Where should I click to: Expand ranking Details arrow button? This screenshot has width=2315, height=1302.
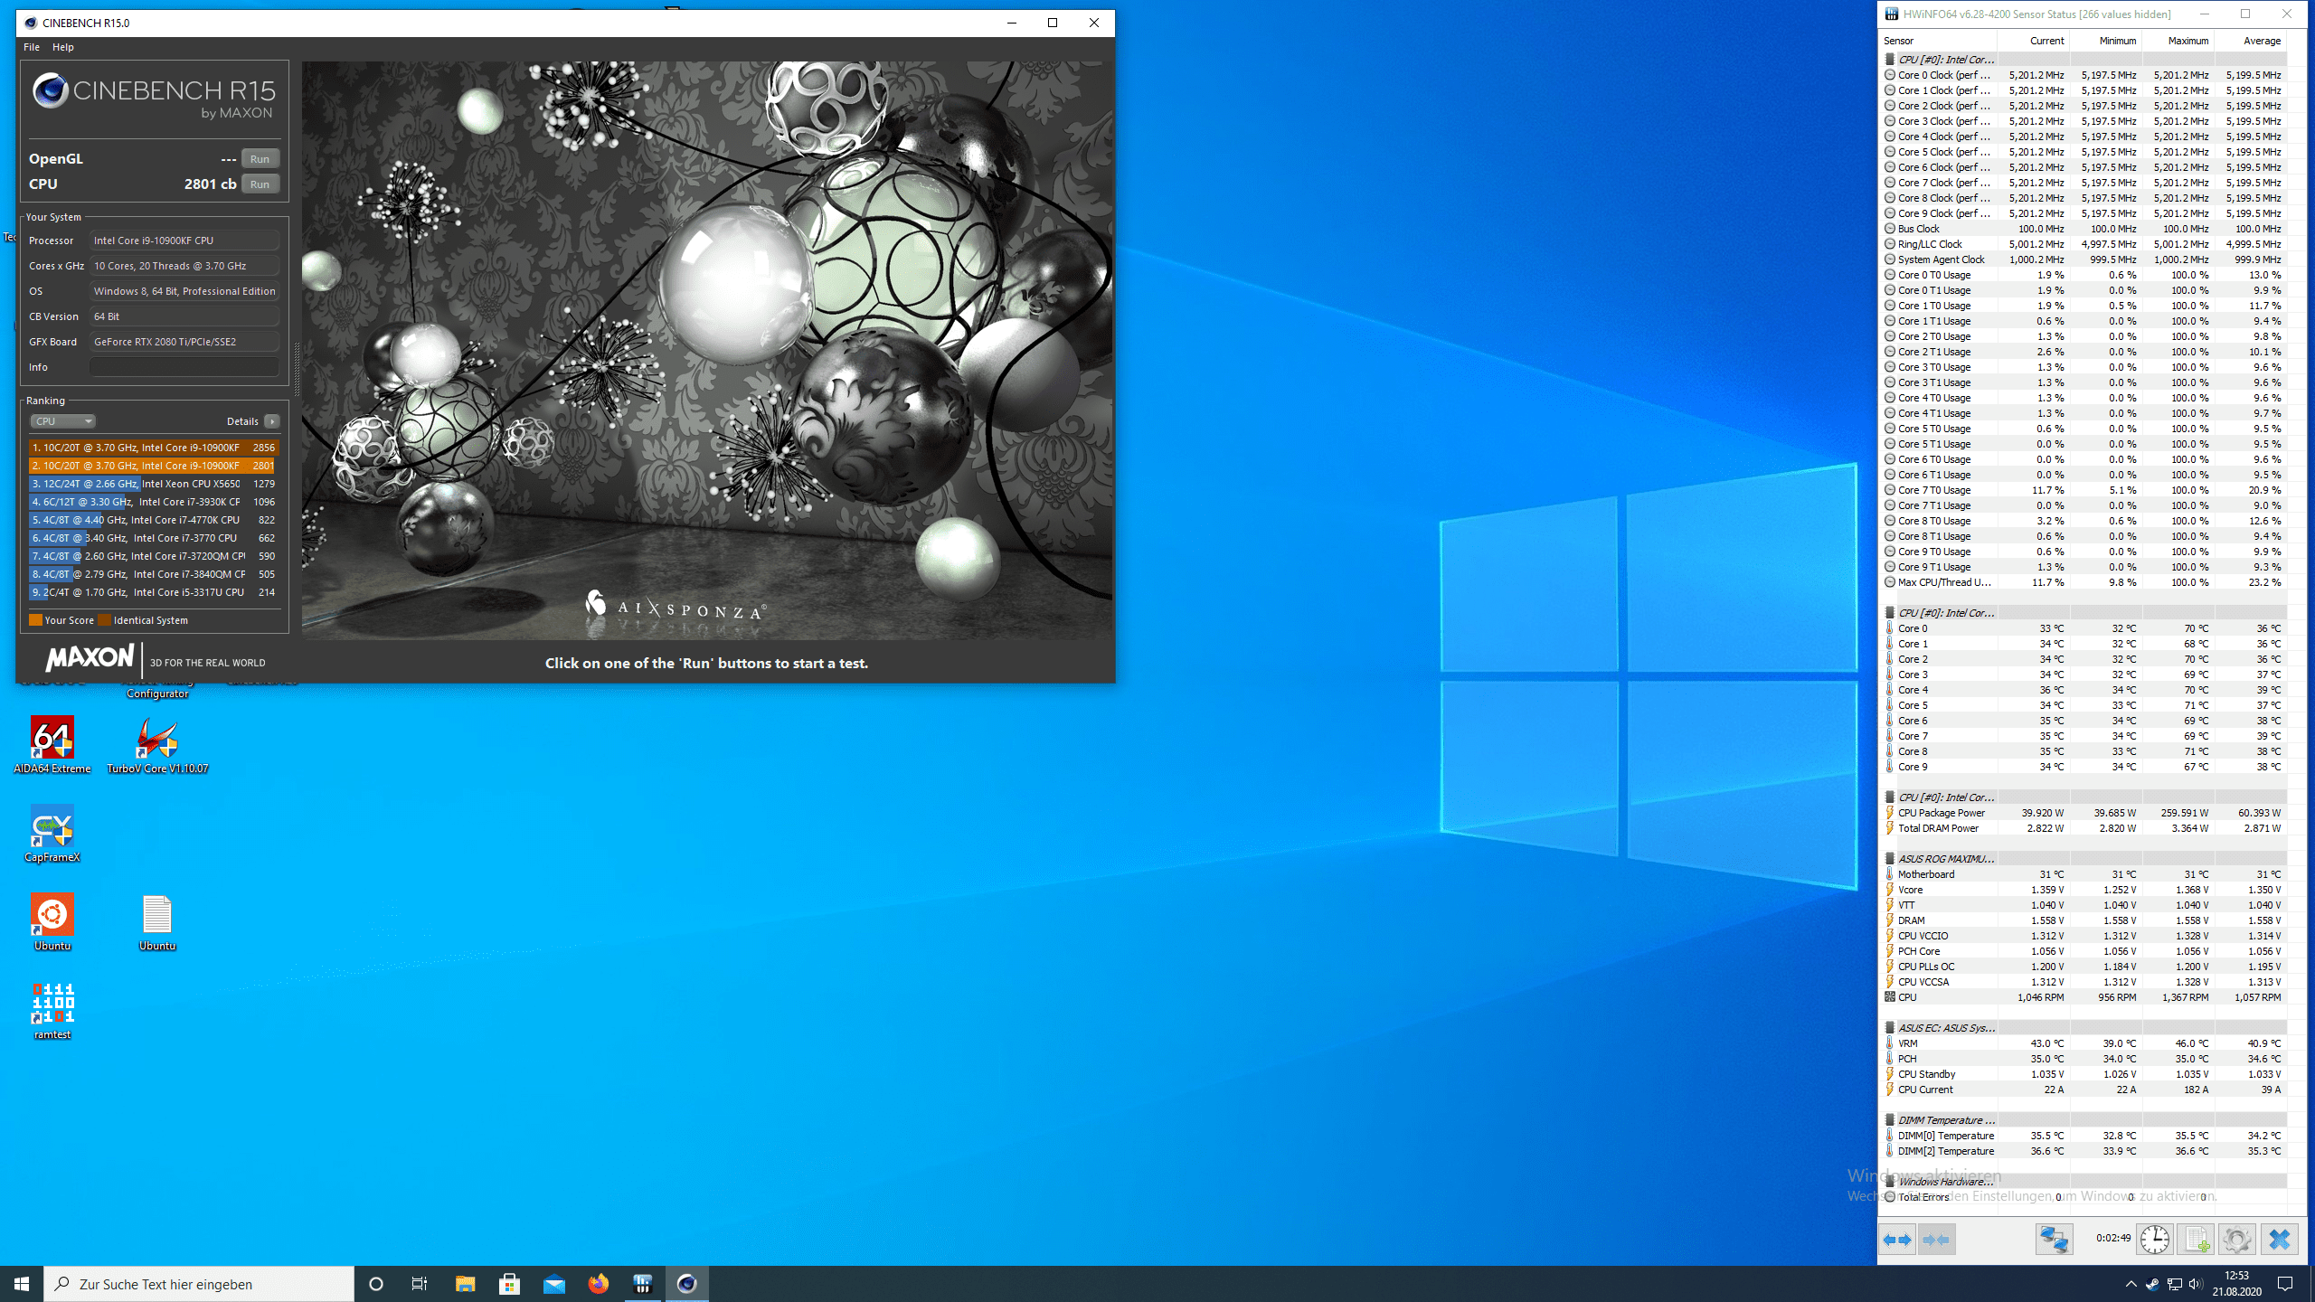pos(272,421)
